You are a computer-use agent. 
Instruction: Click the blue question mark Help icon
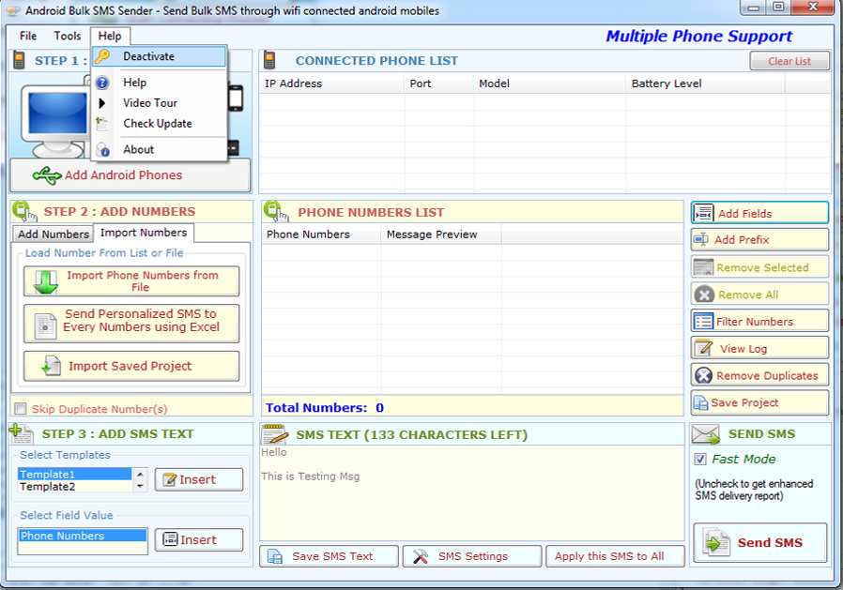click(102, 83)
